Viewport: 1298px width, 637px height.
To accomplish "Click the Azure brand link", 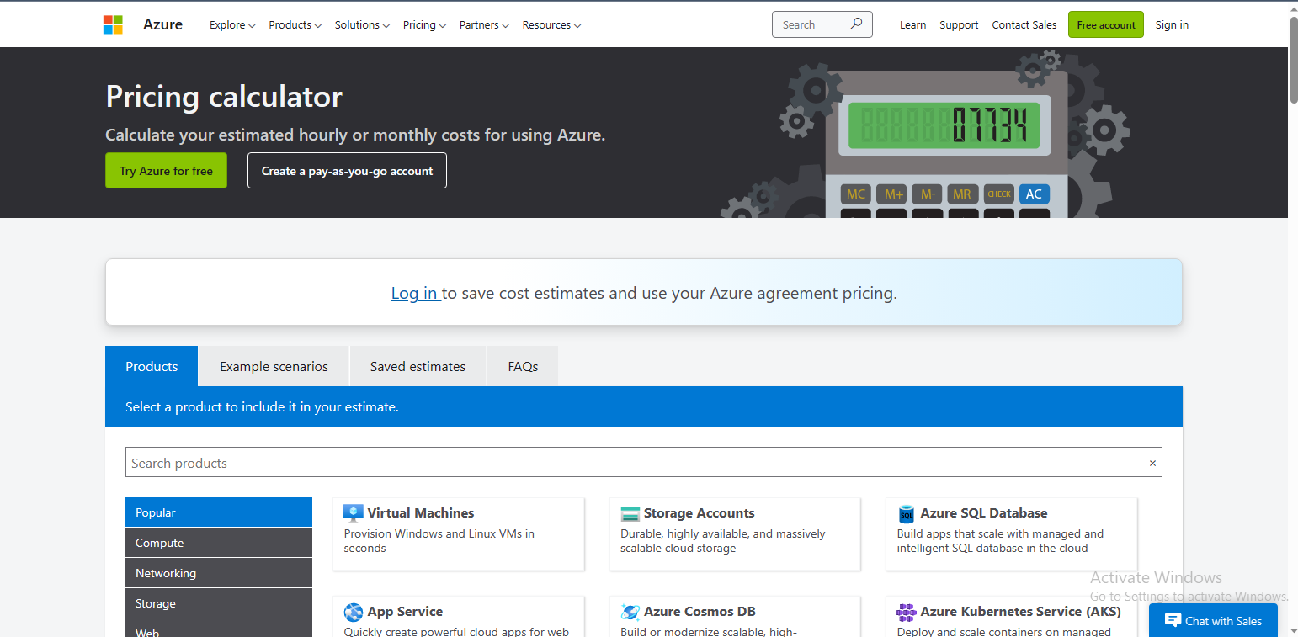I will point(162,24).
